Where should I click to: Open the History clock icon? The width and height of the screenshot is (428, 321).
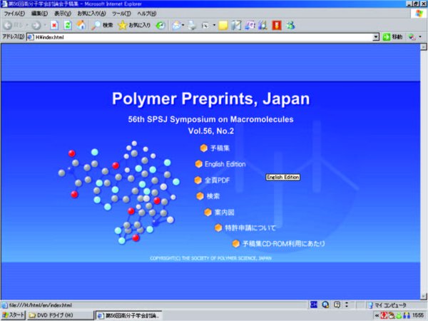pyautogui.click(x=160, y=26)
